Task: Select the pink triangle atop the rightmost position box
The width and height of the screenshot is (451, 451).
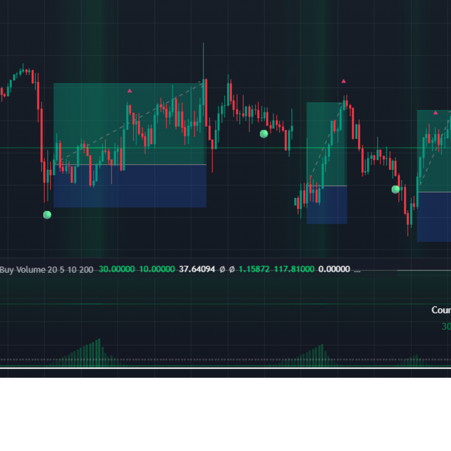Action: click(435, 113)
